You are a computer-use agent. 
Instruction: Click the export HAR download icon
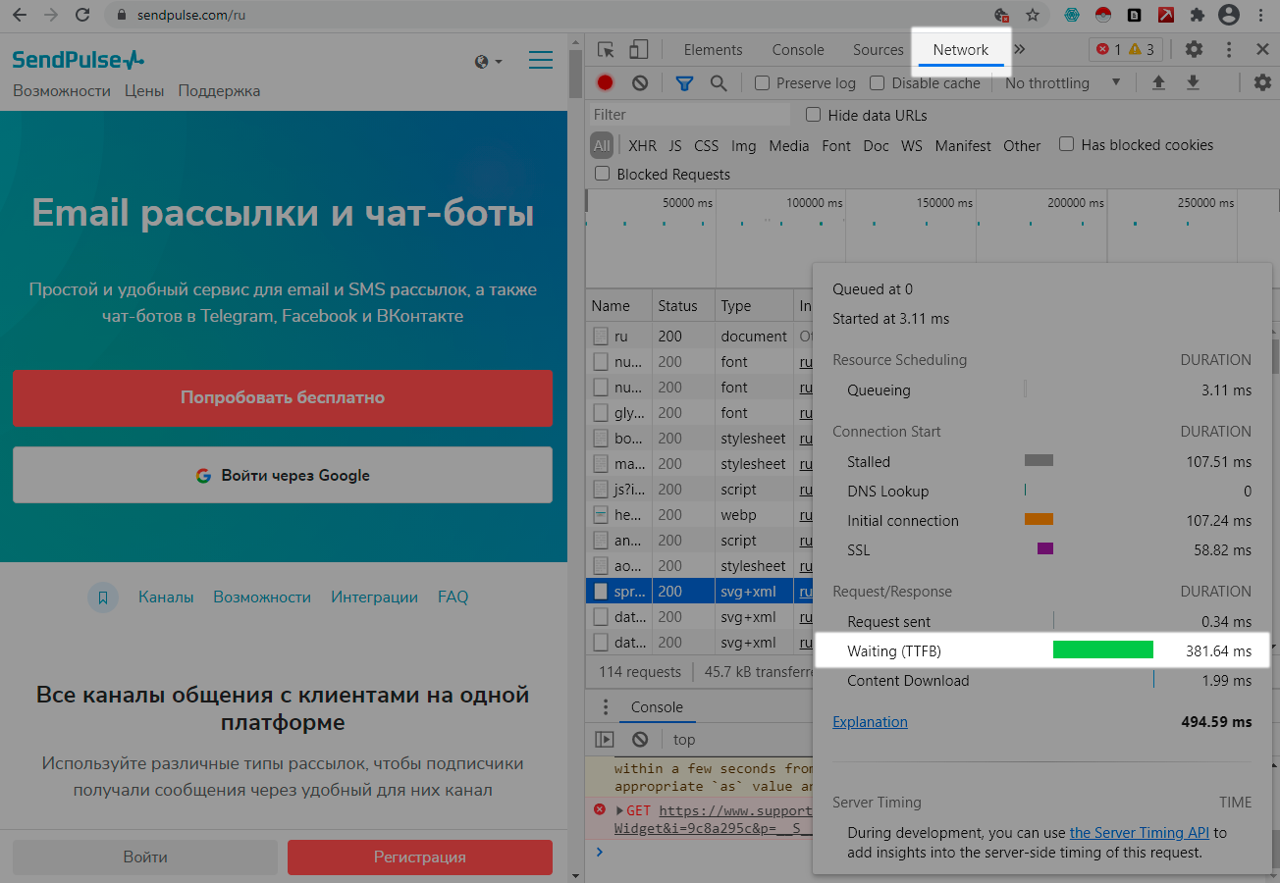[x=1193, y=83]
